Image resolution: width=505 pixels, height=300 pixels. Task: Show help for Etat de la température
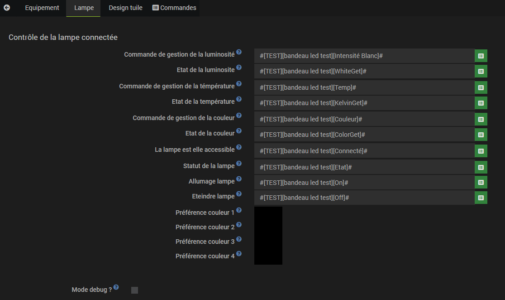(x=239, y=99)
